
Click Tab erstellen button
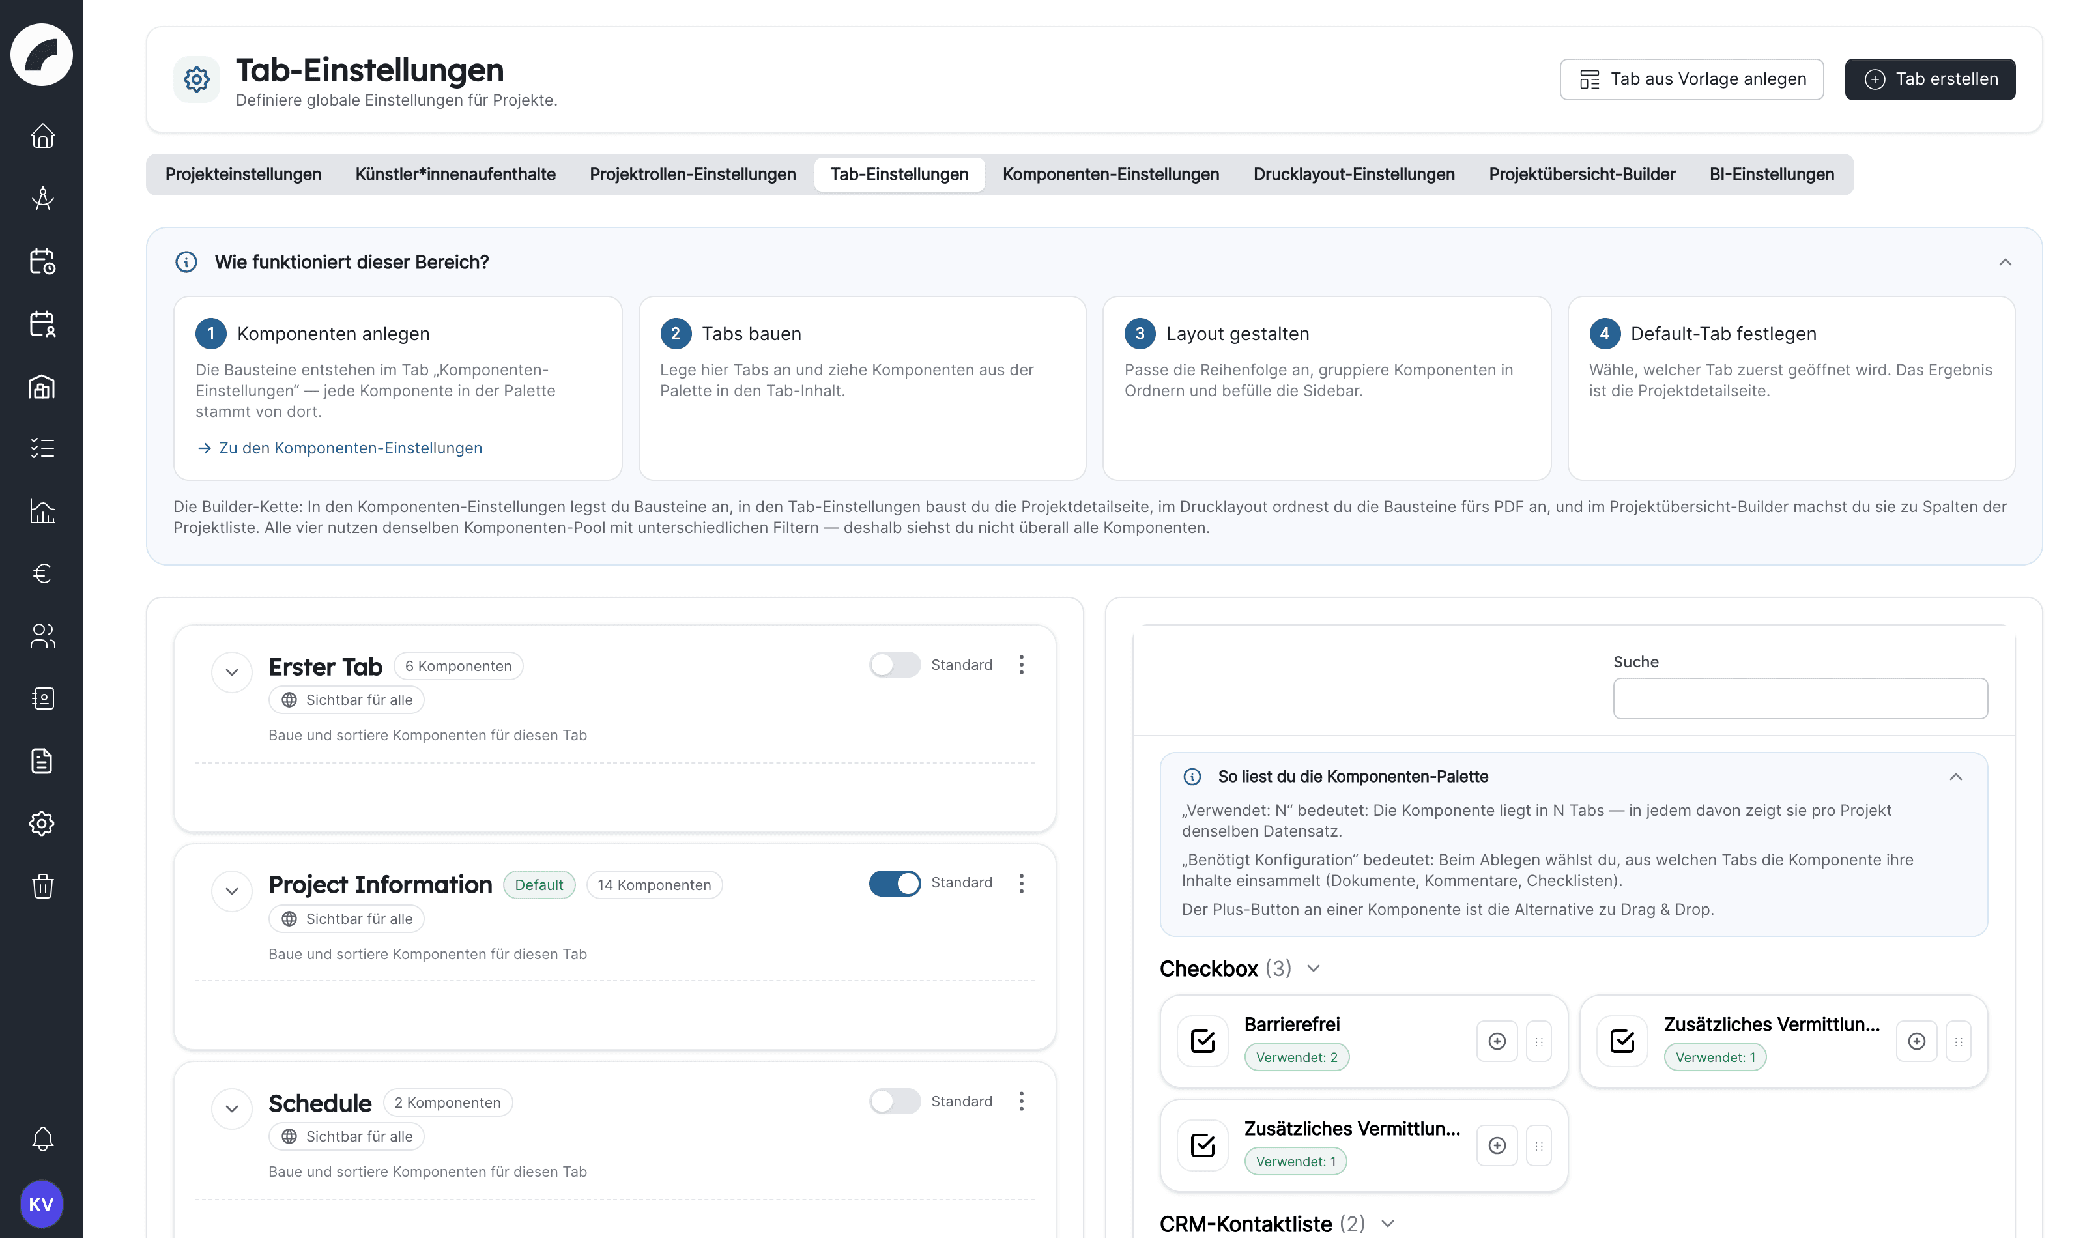[1930, 79]
